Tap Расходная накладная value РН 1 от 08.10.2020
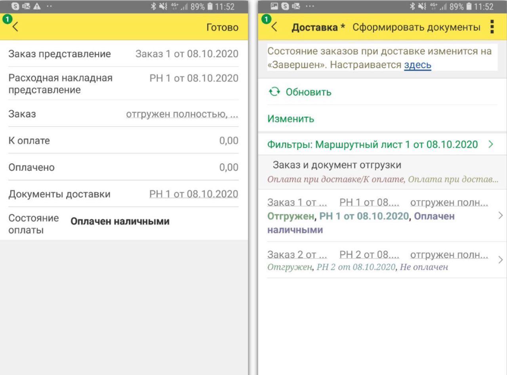Image resolution: width=507 pixels, height=375 pixels. coord(194,78)
